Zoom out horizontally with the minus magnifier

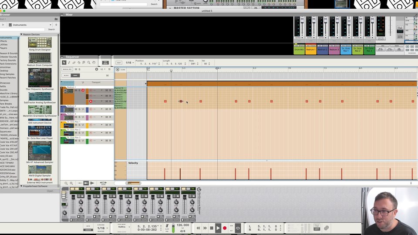click(x=66, y=183)
